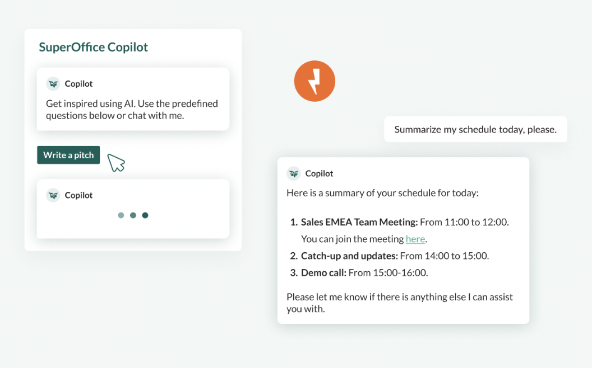Click the SuperOffice Copilot heading

[93, 47]
